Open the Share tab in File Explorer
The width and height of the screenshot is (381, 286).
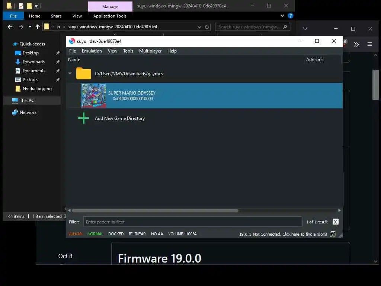[x=56, y=16]
